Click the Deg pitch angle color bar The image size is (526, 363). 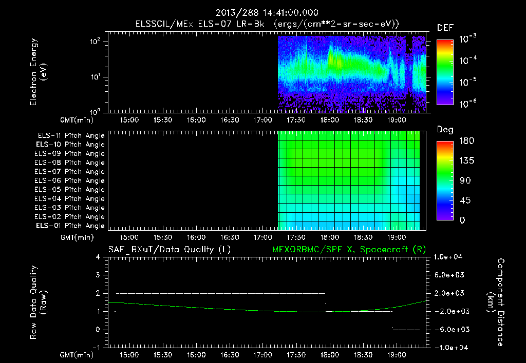coord(445,180)
